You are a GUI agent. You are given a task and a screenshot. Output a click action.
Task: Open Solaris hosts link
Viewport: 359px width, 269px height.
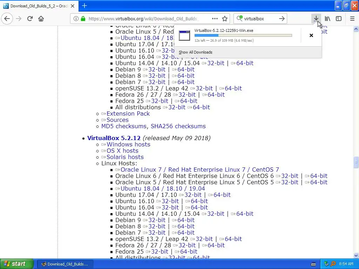pos(125,157)
